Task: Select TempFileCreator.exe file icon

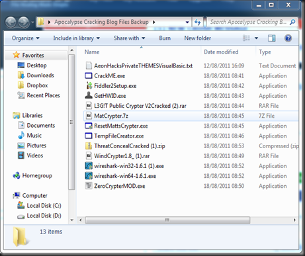Action: click(89, 136)
